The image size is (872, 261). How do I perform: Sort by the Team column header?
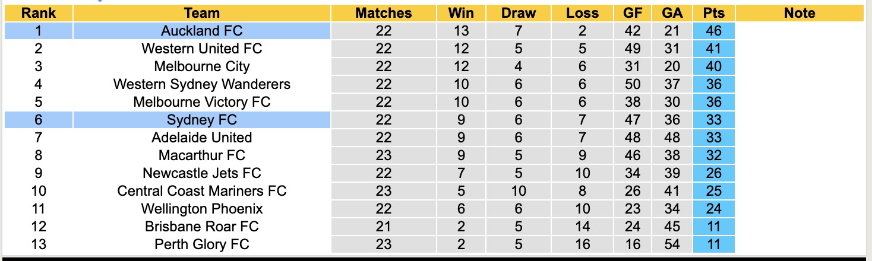201,13
